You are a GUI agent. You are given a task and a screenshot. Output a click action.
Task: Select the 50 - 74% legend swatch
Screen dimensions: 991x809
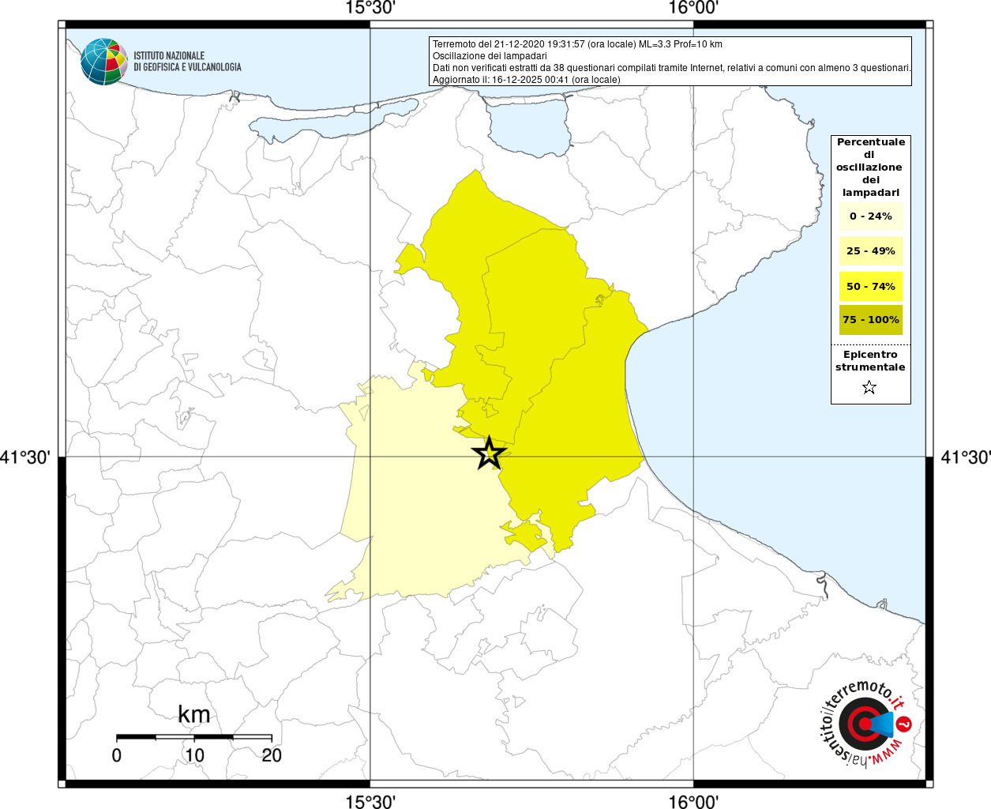(x=870, y=286)
